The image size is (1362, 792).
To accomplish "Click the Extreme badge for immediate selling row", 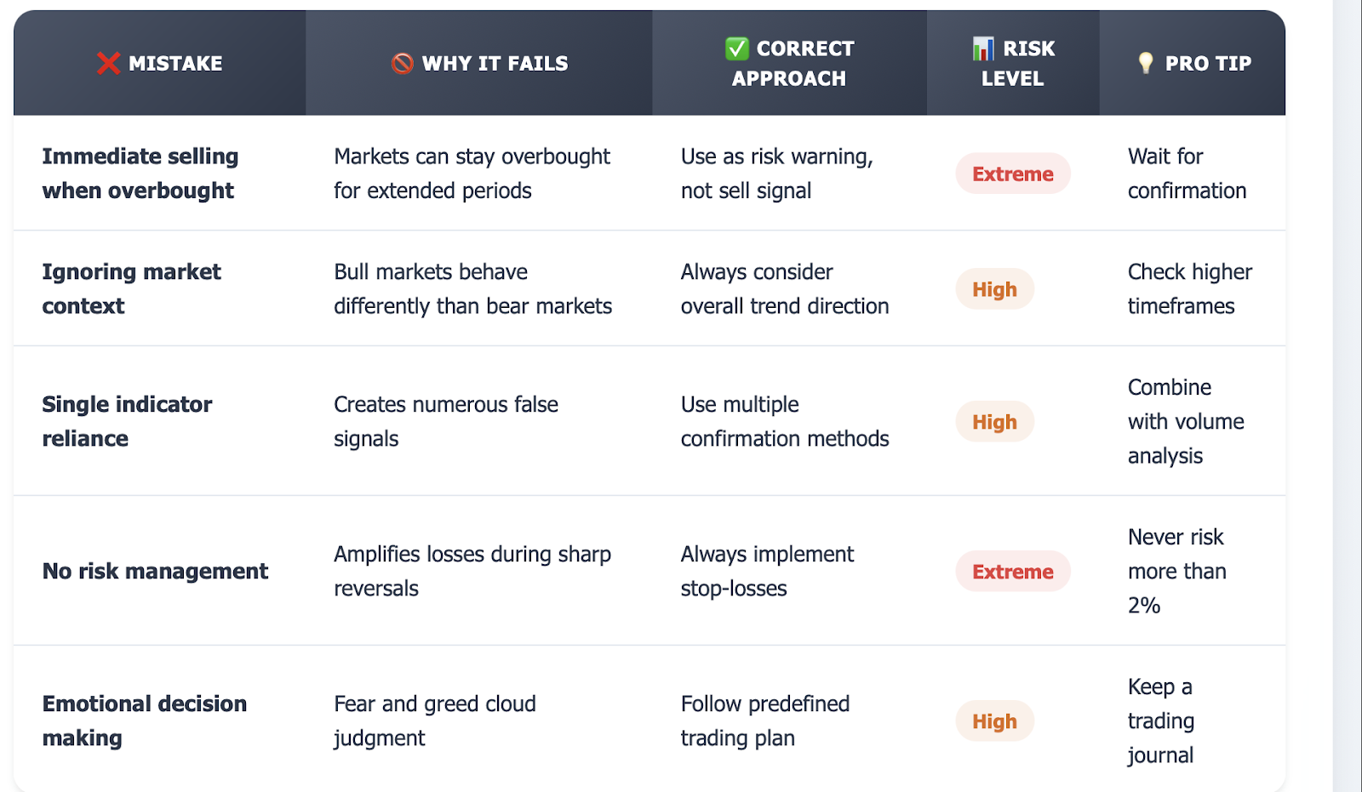I will [x=1013, y=174].
